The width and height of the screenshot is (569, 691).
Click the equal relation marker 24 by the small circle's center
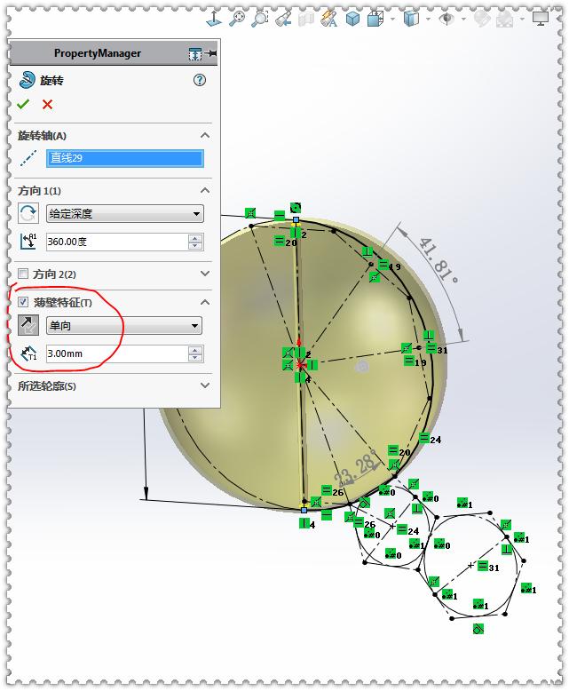407,529
